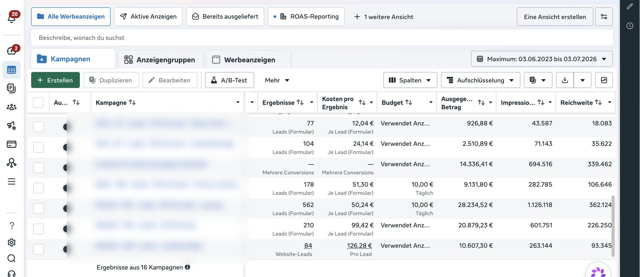Click the Bearbeiten button
The width and height of the screenshot is (640, 277).
pyautogui.click(x=170, y=80)
